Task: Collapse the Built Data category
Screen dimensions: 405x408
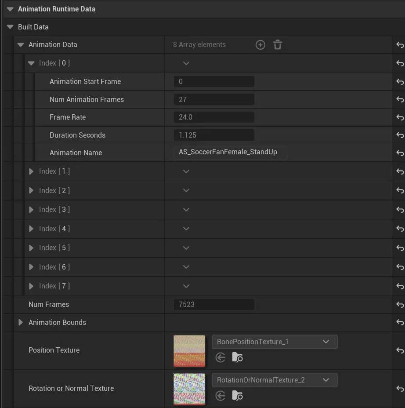Action: pos(10,27)
